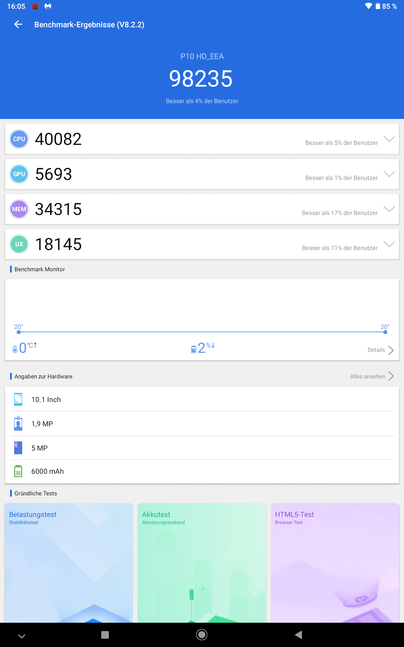Screen dimensions: 404x647
Task: Open the Alles ansehen hardware chevron
Action: pyautogui.click(x=391, y=376)
